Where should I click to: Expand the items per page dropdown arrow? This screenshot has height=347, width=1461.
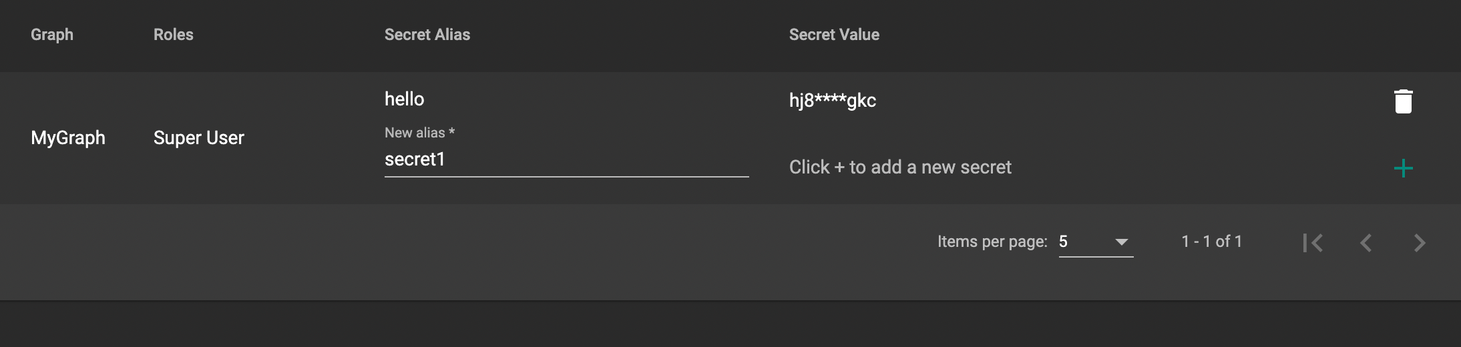(1122, 242)
